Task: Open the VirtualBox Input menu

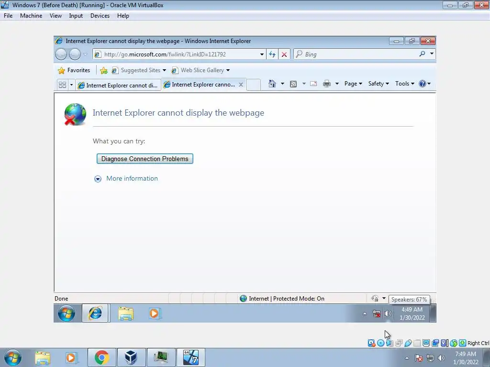Action: pyautogui.click(x=76, y=16)
